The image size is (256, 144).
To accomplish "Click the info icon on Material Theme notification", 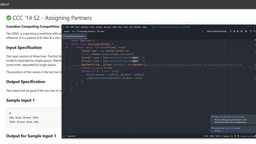I will pos(212,117).
